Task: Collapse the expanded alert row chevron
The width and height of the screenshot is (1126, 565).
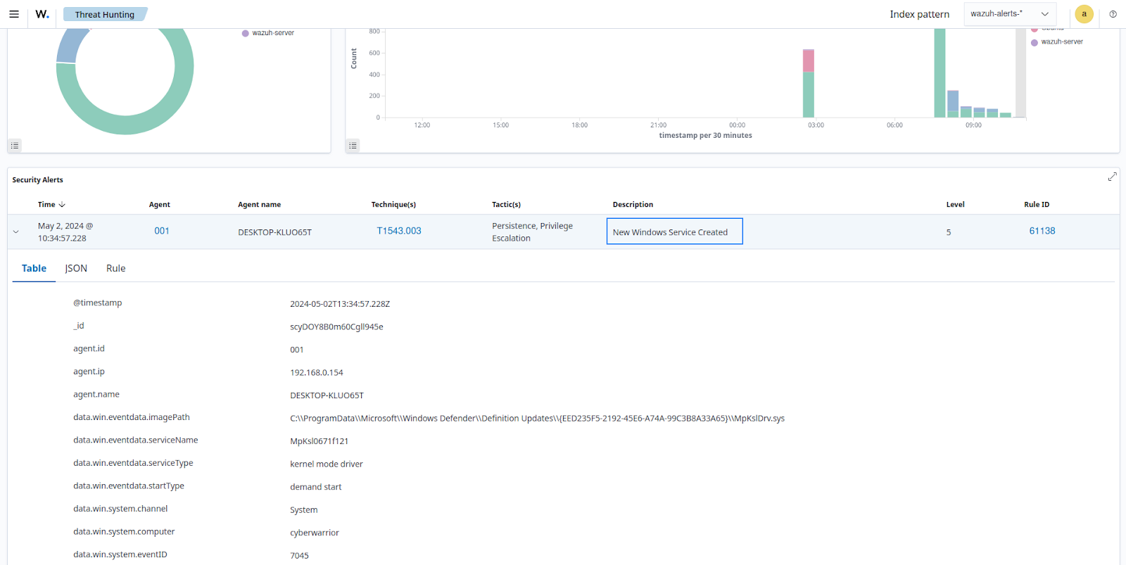Action: pyautogui.click(x=16, y=231)
